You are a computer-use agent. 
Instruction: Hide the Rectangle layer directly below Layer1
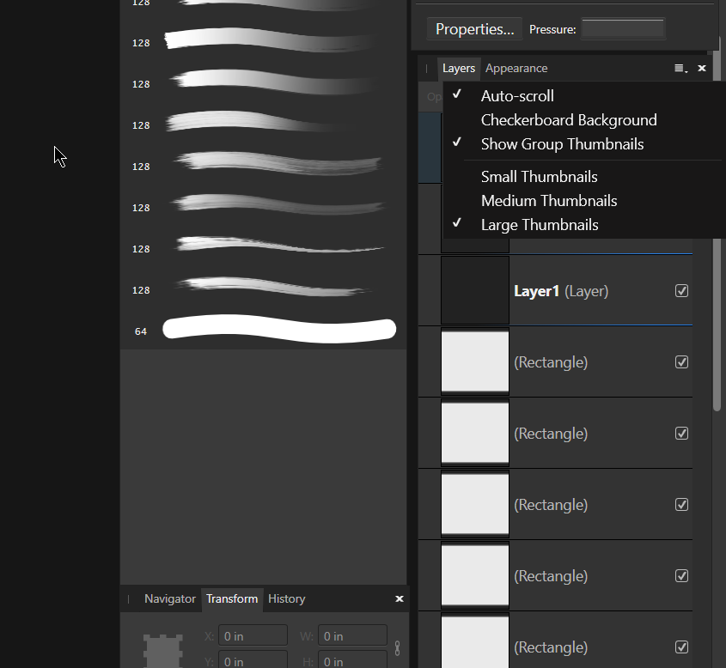point(681,362)
